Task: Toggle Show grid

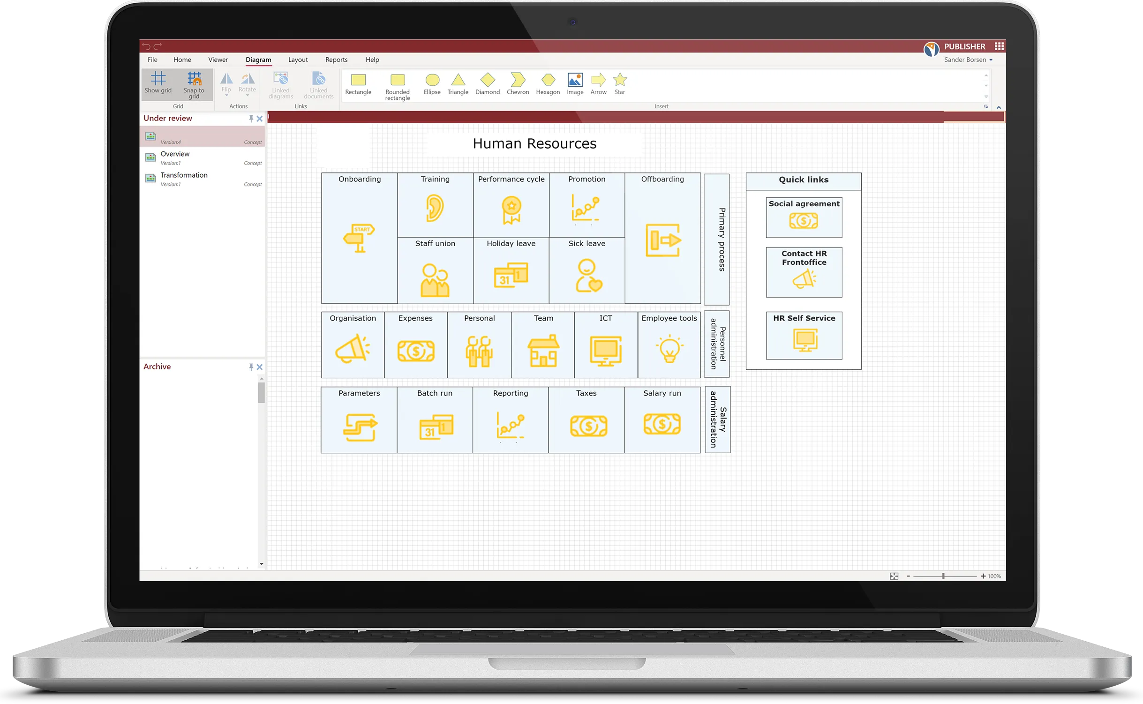Action: click(158, 83)
